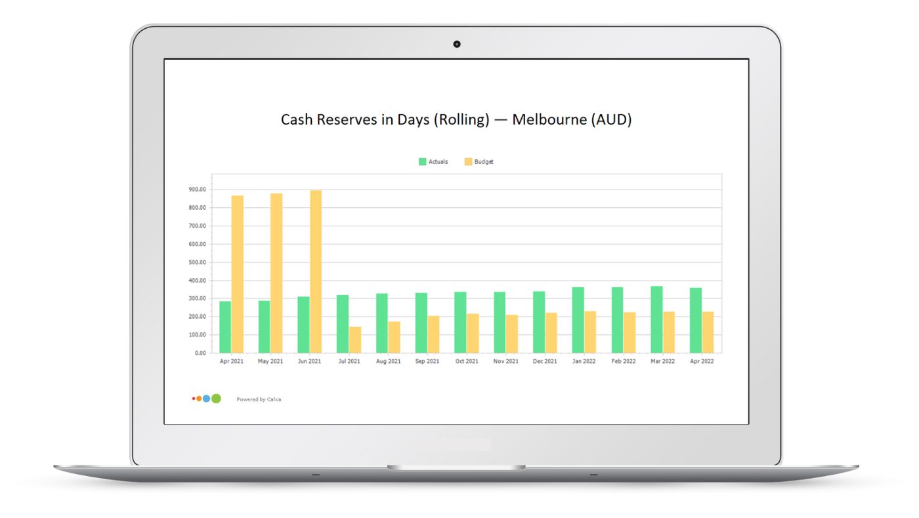Click the 900.00 y-axis label
Viewport: 919px width, 518px height.
pyautogui.click(x=198, y=189)
